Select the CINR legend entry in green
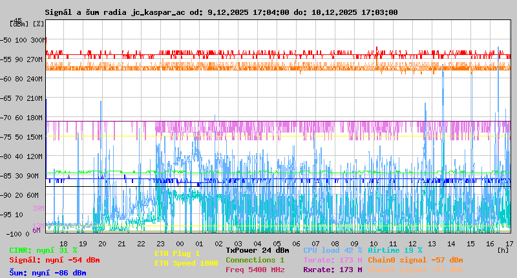Image resolution: width=517 pixels, height=278 pixels. point(43,250)
